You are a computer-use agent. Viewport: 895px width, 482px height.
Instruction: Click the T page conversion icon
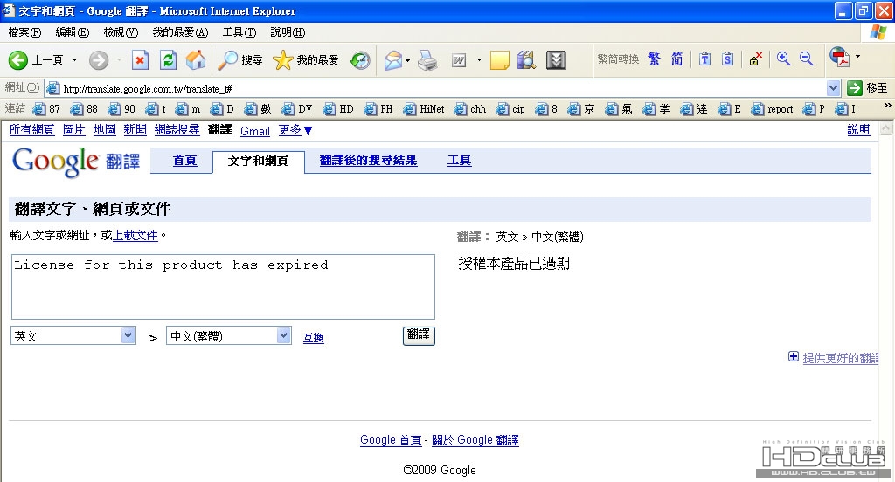(x=705, y=59)
